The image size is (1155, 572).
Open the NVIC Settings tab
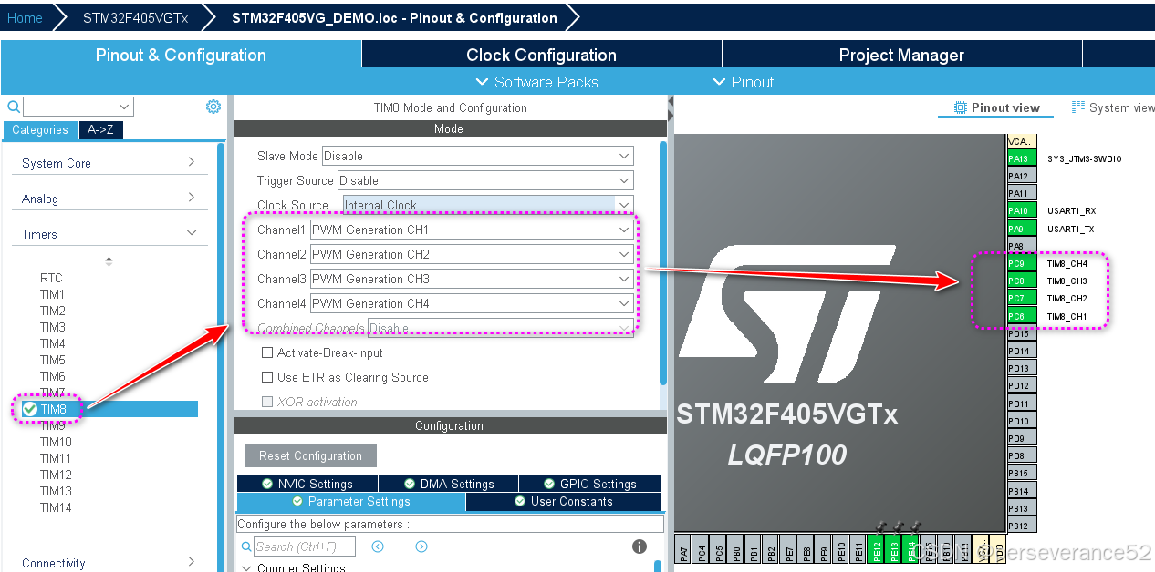tap(307, 484)
